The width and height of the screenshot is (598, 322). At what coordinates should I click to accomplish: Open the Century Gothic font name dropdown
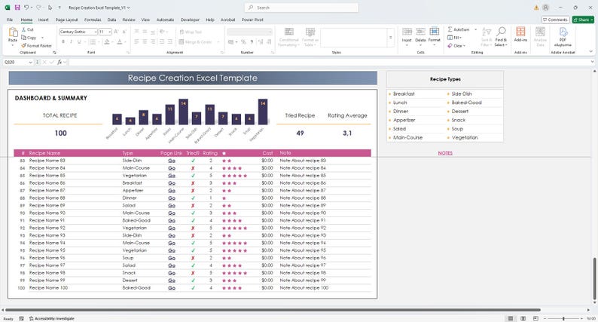(x=96, y=32)
